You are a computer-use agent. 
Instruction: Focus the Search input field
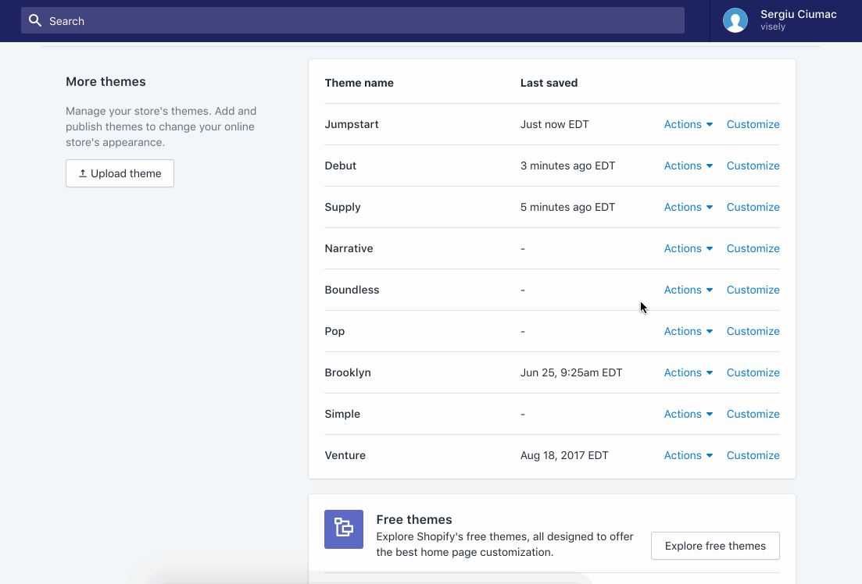[359, 21]
